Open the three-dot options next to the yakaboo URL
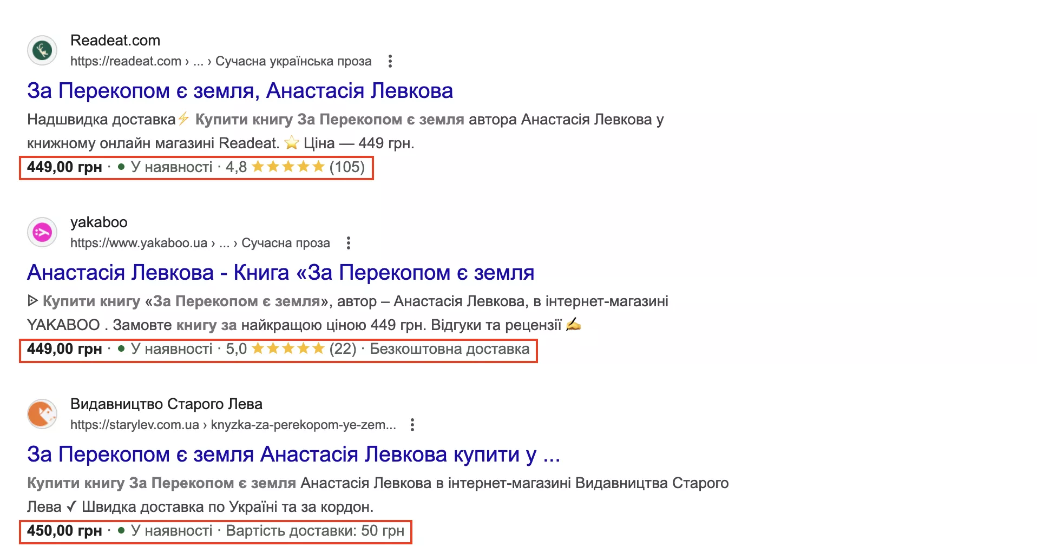The image size is (1037, 553). click(349, 243)
